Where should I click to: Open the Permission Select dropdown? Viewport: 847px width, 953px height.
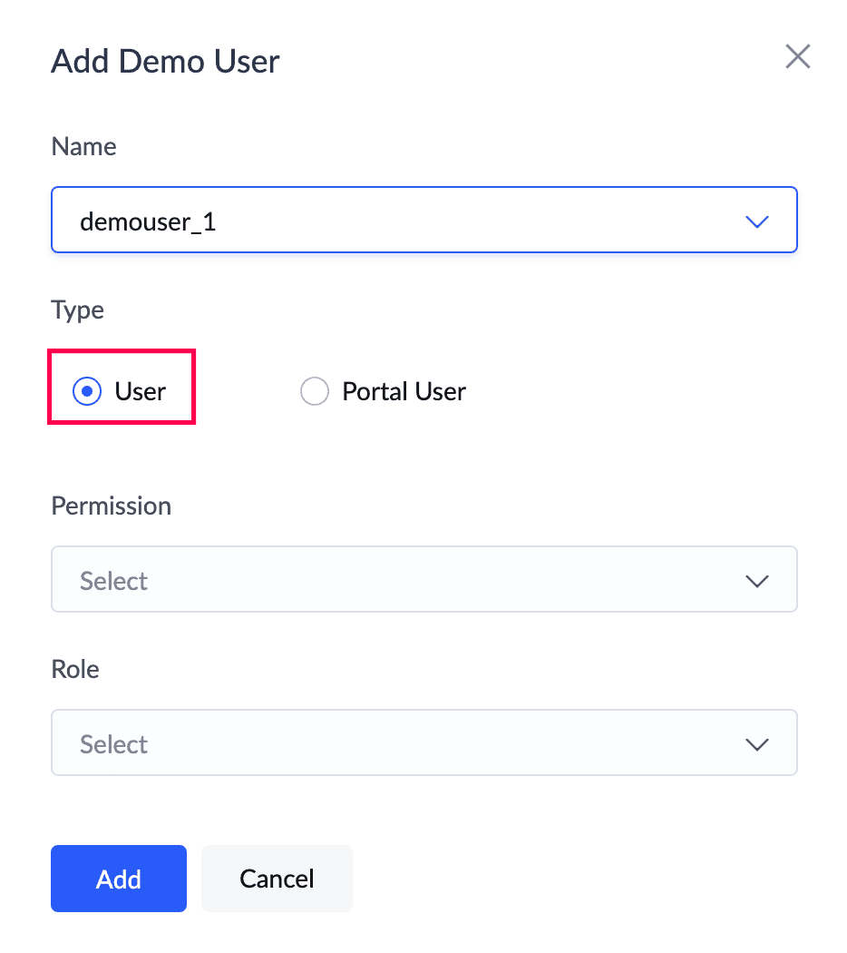pyautogui.click(x=423, y=580)
